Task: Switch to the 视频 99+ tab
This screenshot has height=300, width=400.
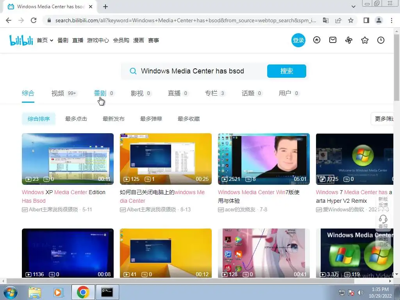Action: [64, 93]
